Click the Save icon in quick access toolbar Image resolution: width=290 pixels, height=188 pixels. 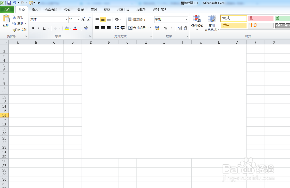tap(9, 3)
